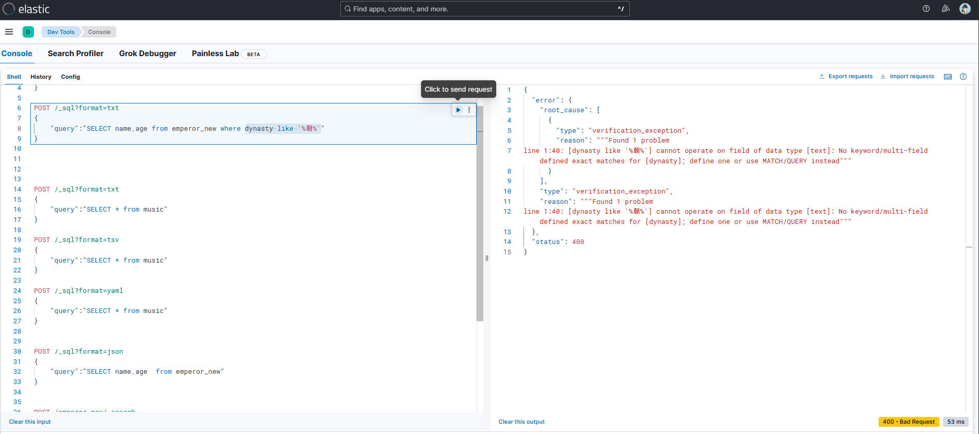
Task: Click Clear this output
Action: 521,422
